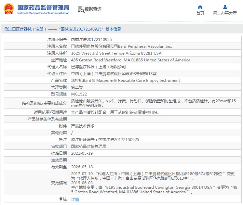Open the 详情 link

[x=75, y=199]
